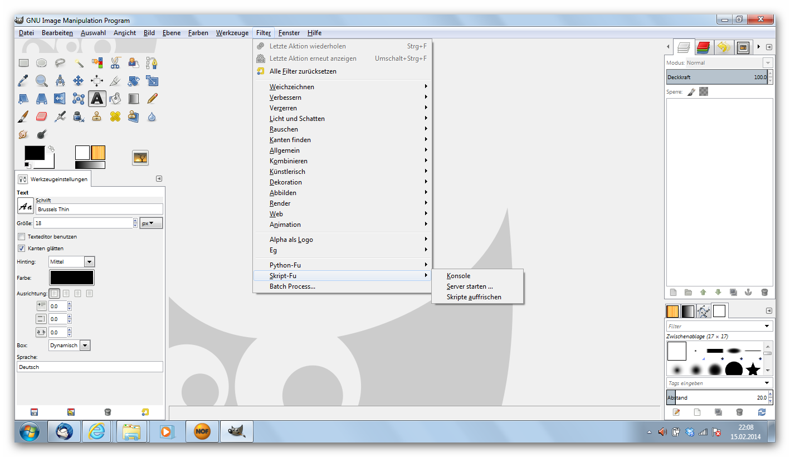Choose the Free Select lasso tool
The width and height of the screenshot is (790, 457).
[60, 63]
